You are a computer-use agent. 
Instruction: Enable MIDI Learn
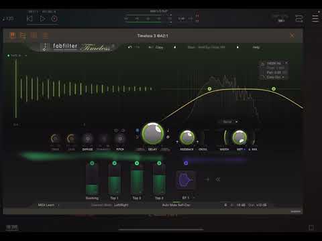coord(46,205)
